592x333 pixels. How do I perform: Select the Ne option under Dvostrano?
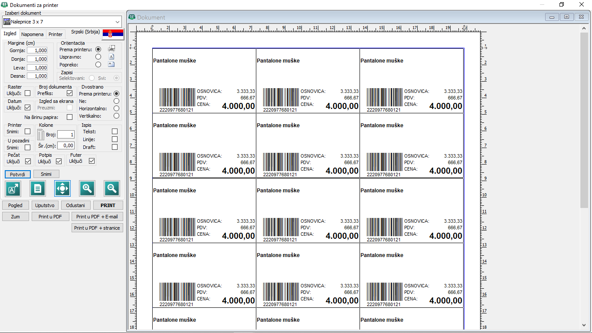pyautogui.click(x=116, y=101)
